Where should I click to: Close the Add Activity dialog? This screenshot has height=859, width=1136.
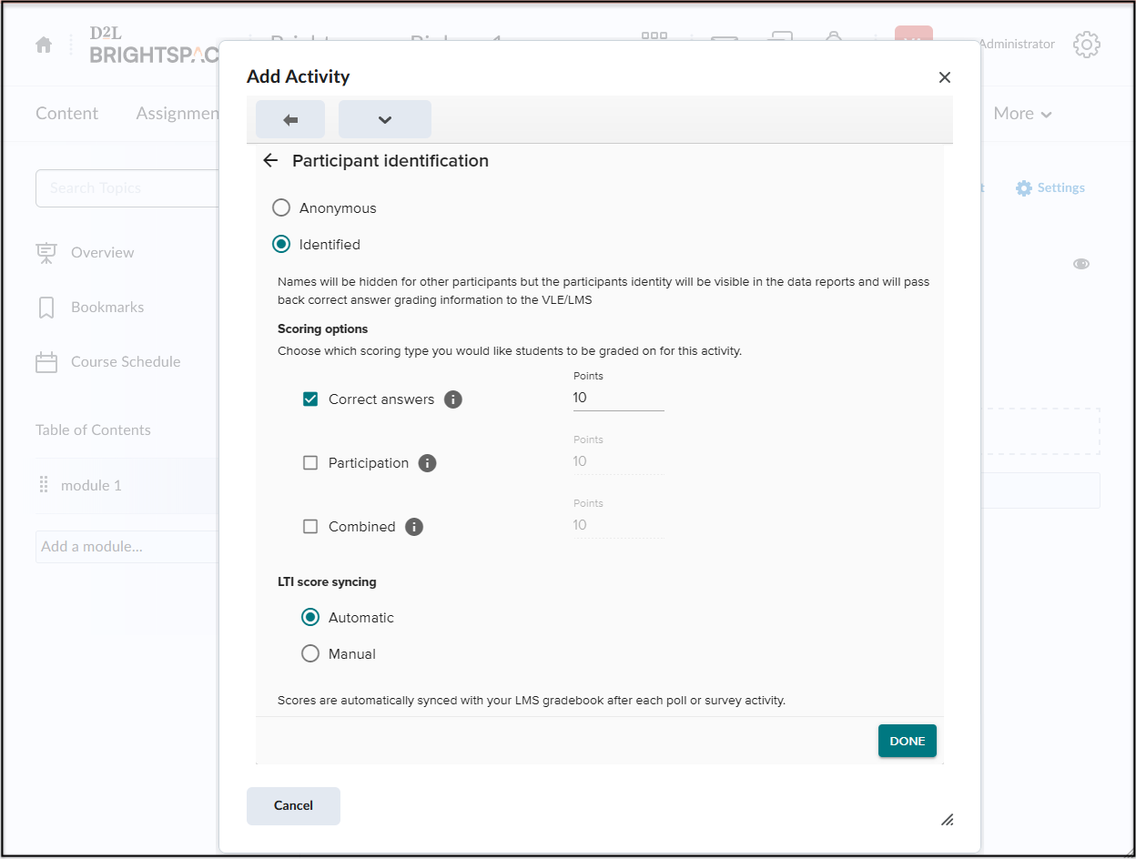944,77
